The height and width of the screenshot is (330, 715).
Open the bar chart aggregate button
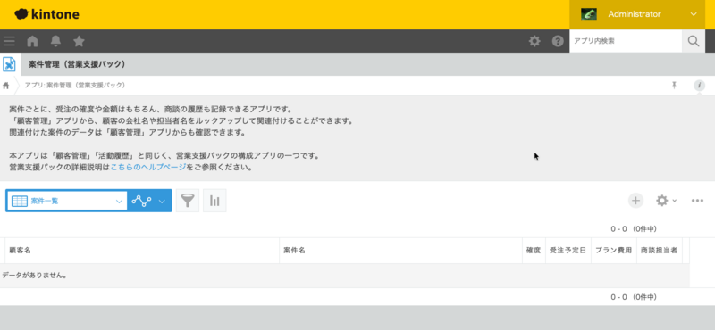[x=214, y=201]
